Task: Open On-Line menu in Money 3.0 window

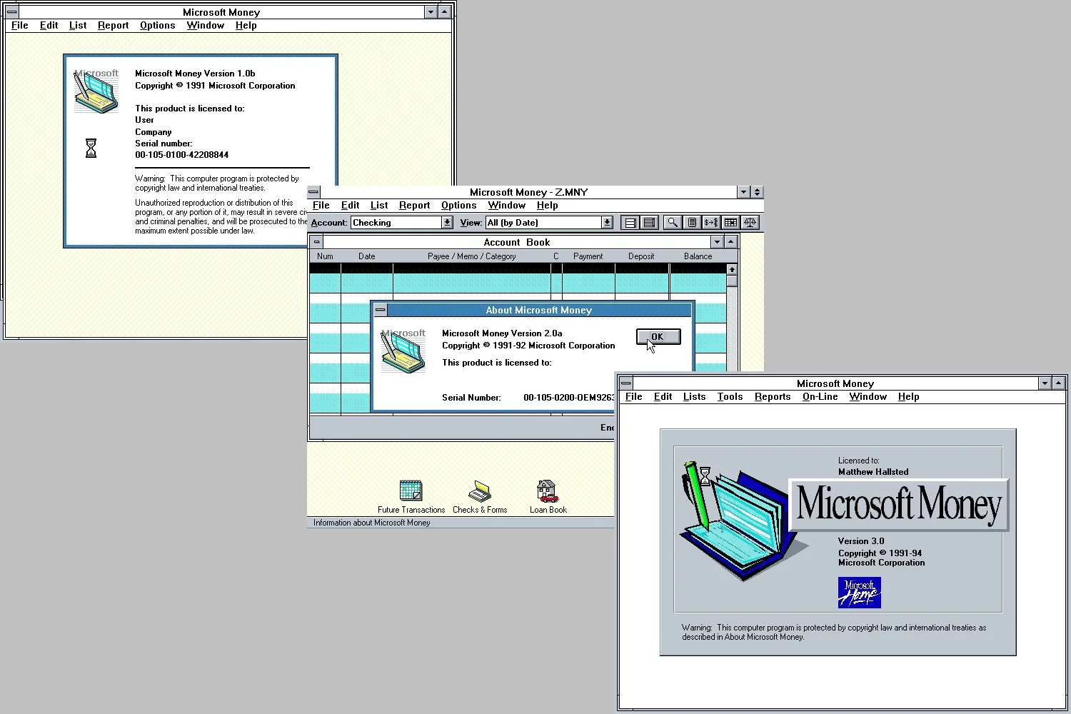Action: tap(820, 396)
